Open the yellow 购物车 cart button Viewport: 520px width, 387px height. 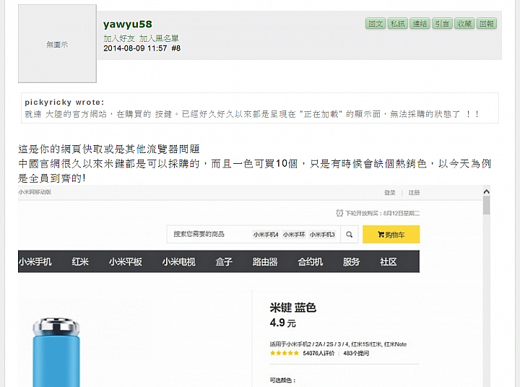click(391, 235)
